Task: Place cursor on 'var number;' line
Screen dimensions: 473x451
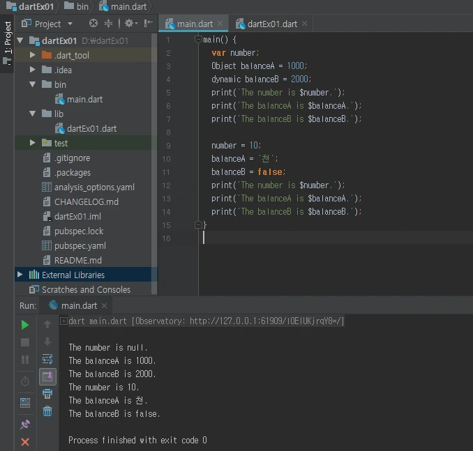Action: point(235,53)
